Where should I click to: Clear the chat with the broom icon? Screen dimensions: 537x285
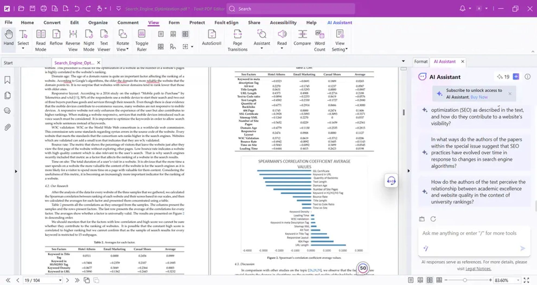[x=422, y=219]
